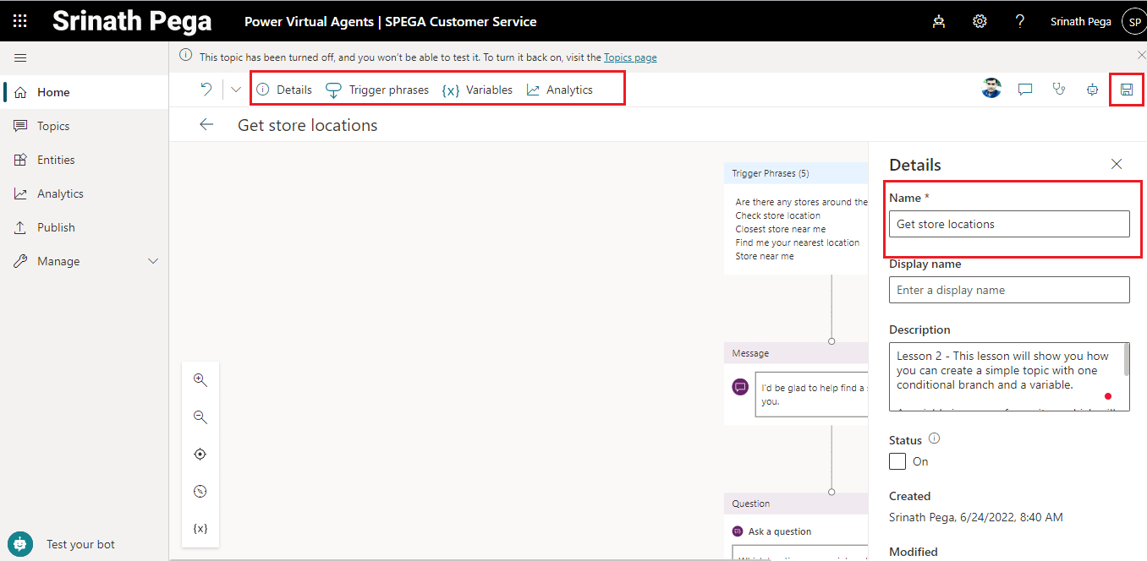Click the comments speech bubble icon
The width and height of the screenshot is (1147, 561).
[1025, 90]
